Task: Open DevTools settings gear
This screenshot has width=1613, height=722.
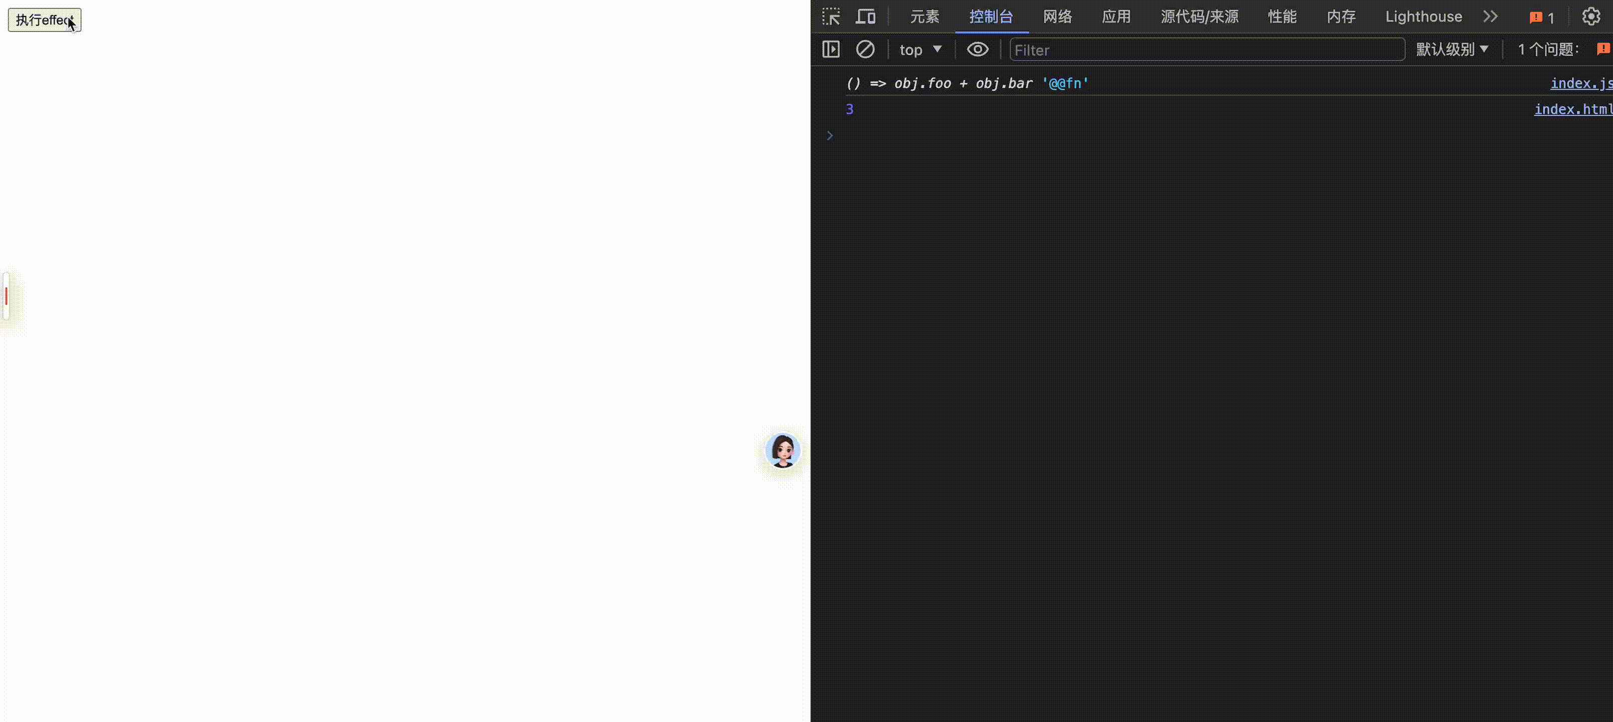Action: click(x=1591, y=16)
